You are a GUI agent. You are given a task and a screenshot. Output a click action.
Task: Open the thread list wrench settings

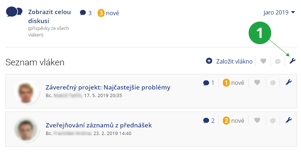pos(292,61)
